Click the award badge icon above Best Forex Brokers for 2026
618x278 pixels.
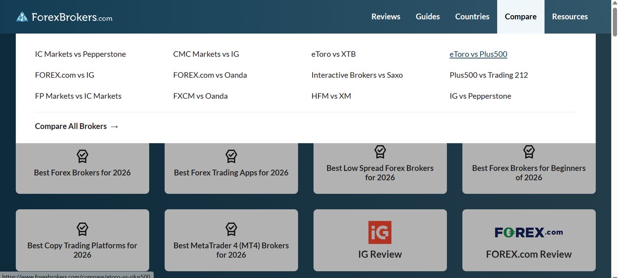pos(82,156)
